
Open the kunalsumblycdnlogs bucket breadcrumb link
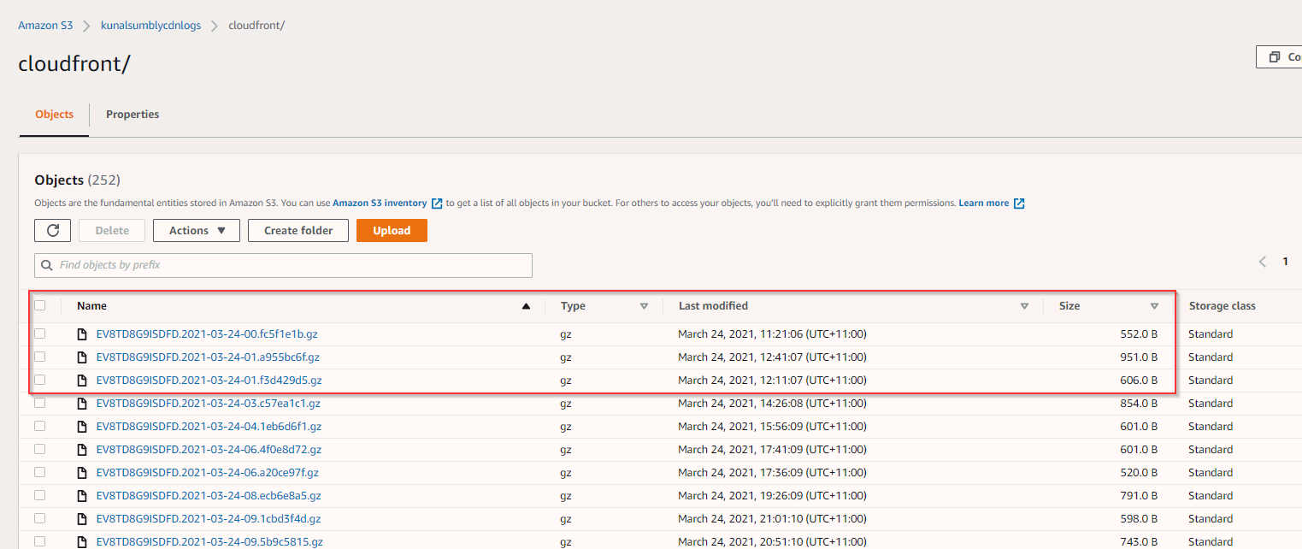(150, 25)
